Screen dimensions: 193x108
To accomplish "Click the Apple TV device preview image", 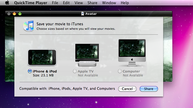I will coord(87,55).
